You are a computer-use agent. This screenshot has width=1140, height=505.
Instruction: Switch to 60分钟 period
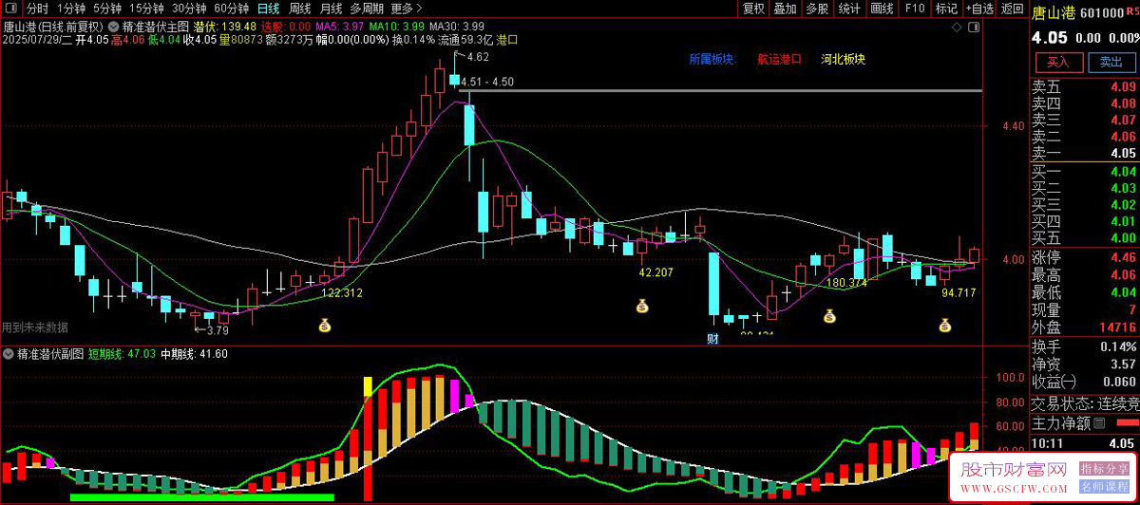click(x=231, y=9)
